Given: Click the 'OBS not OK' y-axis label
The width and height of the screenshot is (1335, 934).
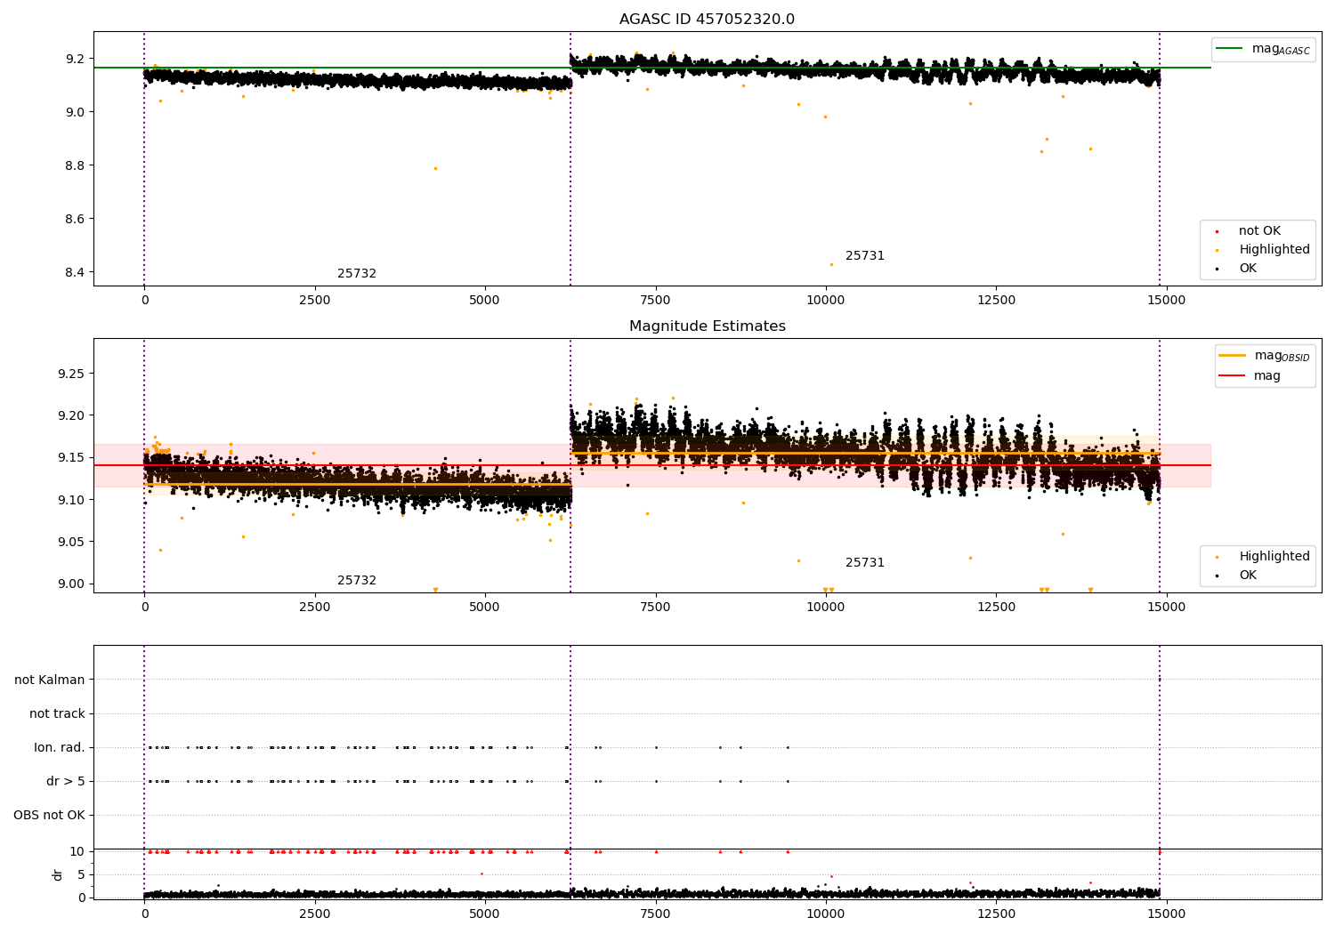Looking at the screenshot, I should pos(50,816).
